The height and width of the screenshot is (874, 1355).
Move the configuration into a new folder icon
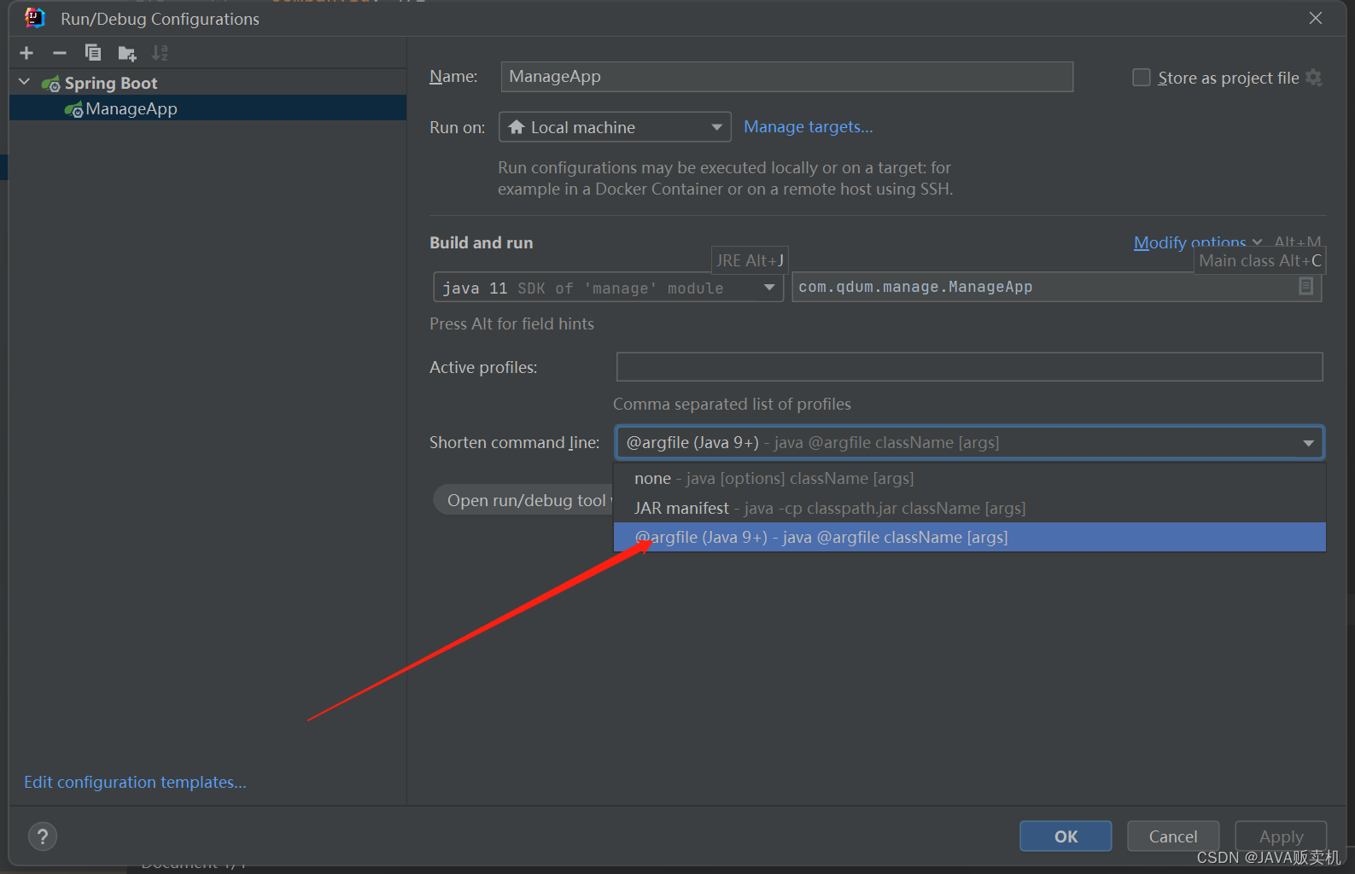(127, 54)
